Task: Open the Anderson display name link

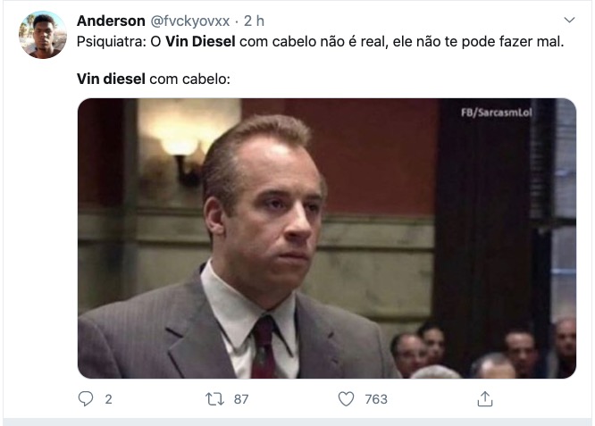Action: tap(111, 21)
